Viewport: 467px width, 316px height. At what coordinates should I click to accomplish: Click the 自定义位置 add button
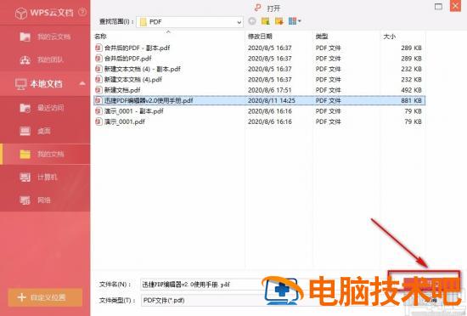pos(45,297)
